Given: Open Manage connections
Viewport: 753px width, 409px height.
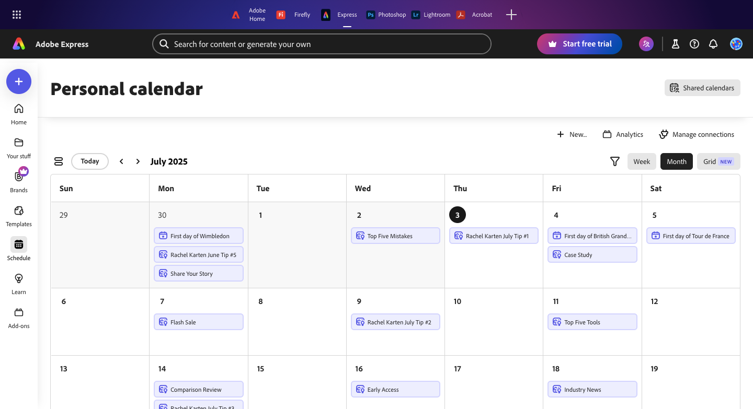Looking at the screenshot, I should (697, 134).
